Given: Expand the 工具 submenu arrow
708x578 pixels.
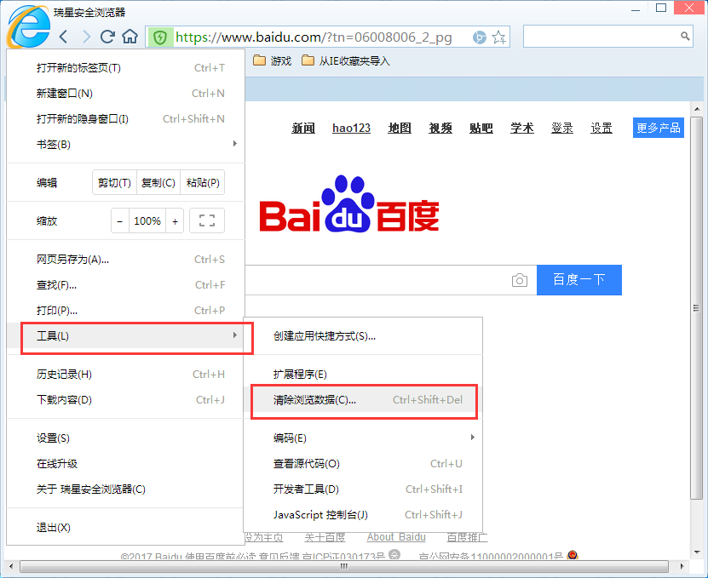Looking at the screenshot, I should point(235,335).
